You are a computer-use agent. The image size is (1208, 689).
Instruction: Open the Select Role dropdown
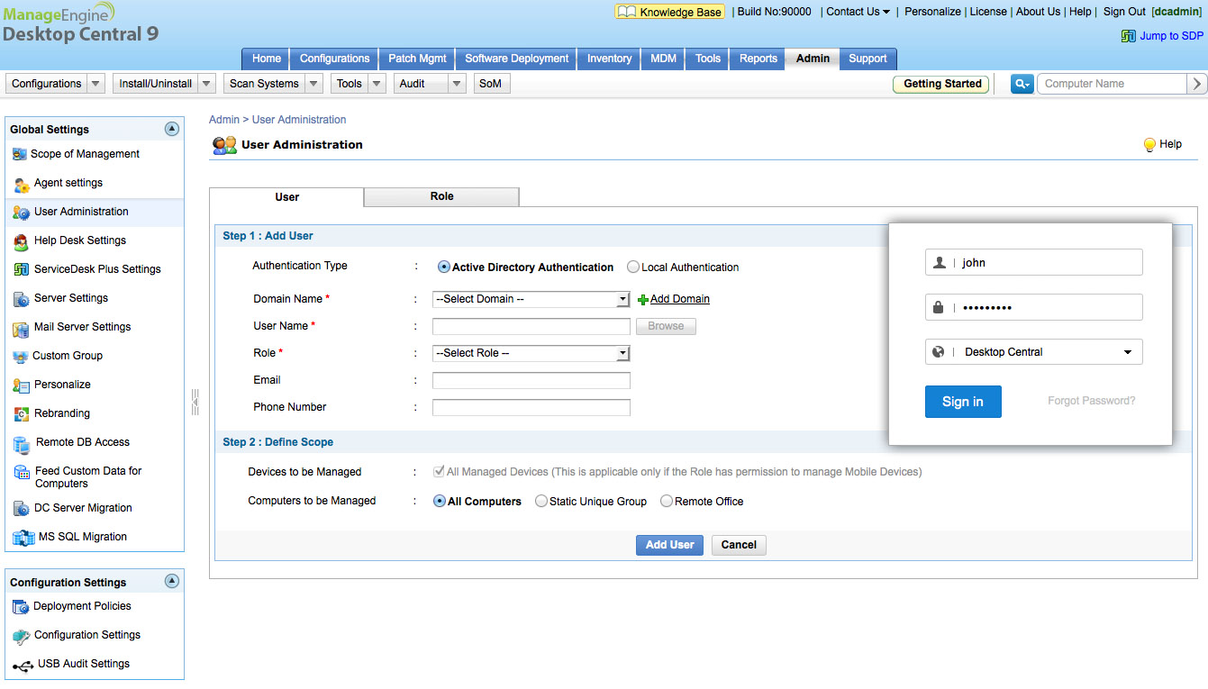pos(531,353)
